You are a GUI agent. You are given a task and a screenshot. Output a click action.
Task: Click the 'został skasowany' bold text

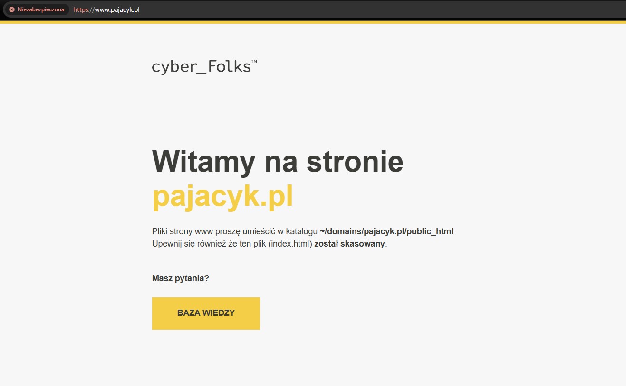pos(349,244)
